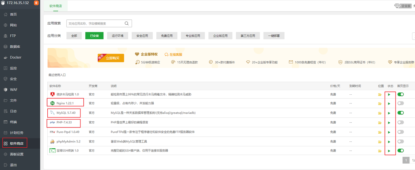Click status play icon for 宝塔SSH终端
Viewport: 415px width, 170px height.
click(x=389, y=151)
